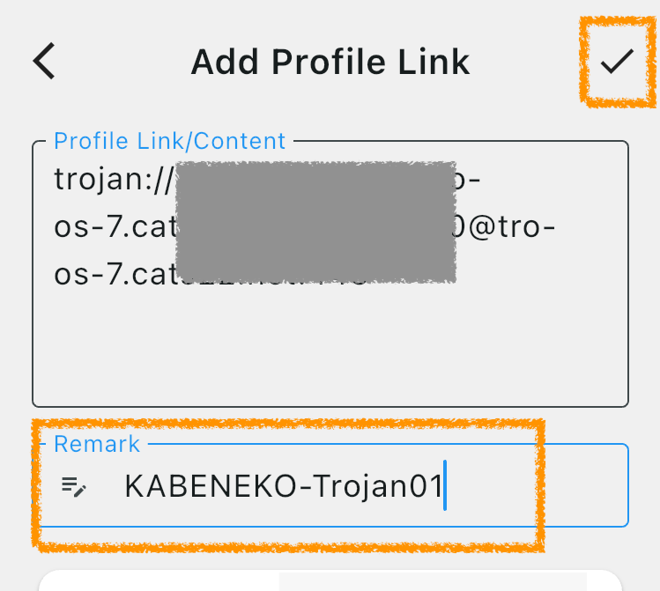Go back using the left chevron arrow
660x591 pixels.
pos(44,61)
